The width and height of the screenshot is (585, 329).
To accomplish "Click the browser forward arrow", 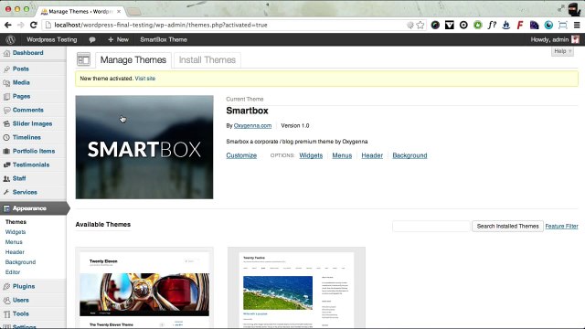I will (20, 25).
